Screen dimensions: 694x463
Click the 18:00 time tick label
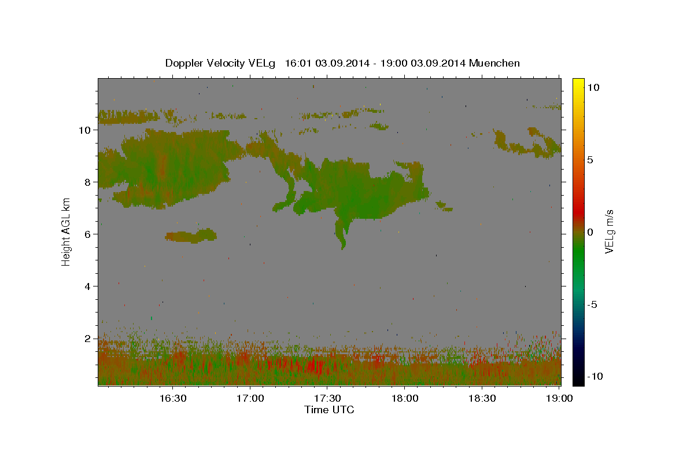405,398
